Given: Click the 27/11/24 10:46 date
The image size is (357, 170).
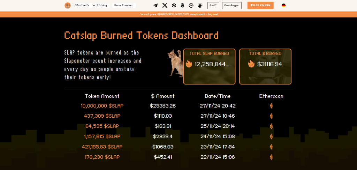Looking at the screenshot, I should 218,116.
